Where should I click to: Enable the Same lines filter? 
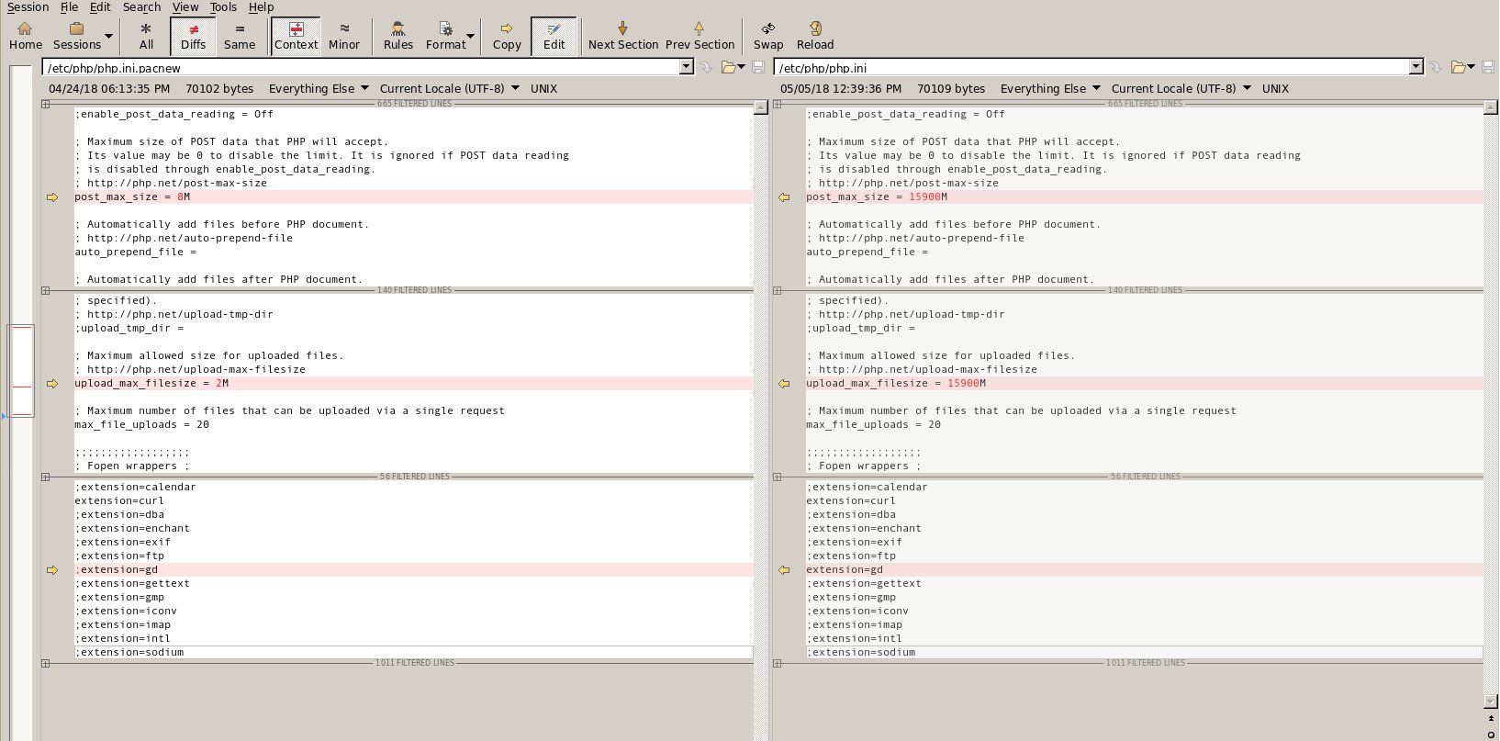(x=240, y=36)
